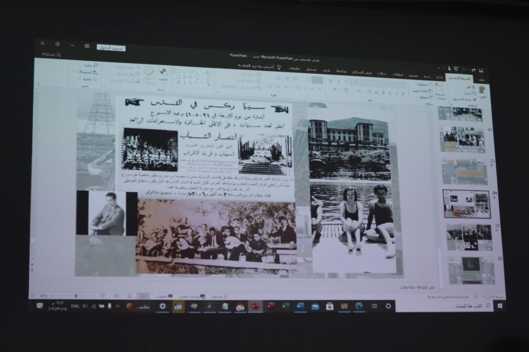529x352 pixels.
Task: Click the Strikethrough (S) font icon
Action: [383, 93]
